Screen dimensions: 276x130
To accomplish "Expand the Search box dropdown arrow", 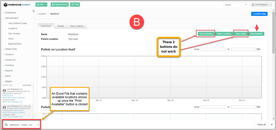I will pyautogui.click(x=246, y=5).
